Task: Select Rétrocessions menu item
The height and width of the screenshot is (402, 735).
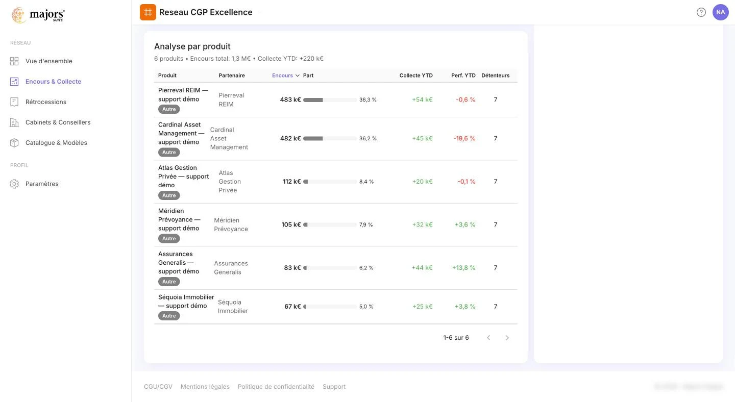Action: (x=46, y=102)
